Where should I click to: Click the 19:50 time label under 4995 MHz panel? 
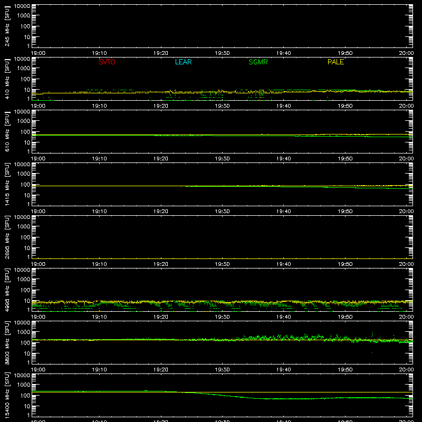pyautogui.click(x=345, y=317)
